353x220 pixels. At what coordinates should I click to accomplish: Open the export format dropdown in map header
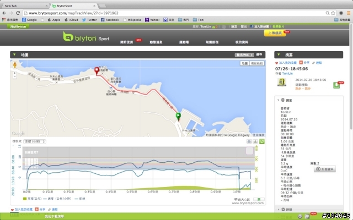pos(244,55)
